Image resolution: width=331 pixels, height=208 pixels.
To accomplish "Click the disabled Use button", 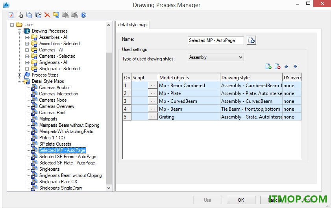I will coord(207,200).
